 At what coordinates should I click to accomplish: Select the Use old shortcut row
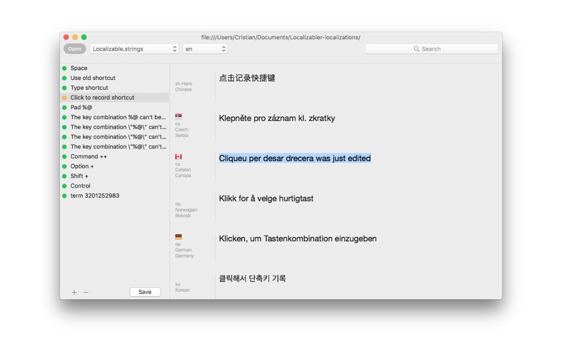115,78
